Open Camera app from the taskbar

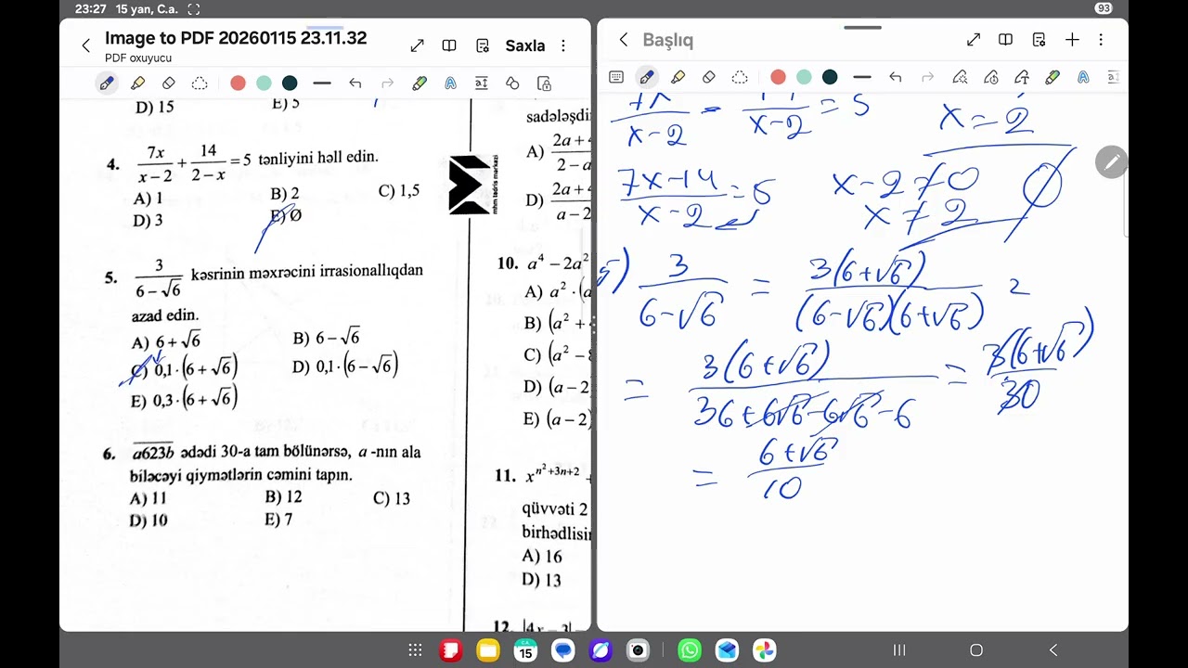tap(638, 650)
